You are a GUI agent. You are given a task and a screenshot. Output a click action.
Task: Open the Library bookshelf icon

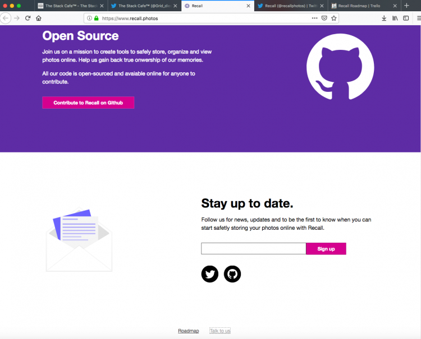point(395,18)
